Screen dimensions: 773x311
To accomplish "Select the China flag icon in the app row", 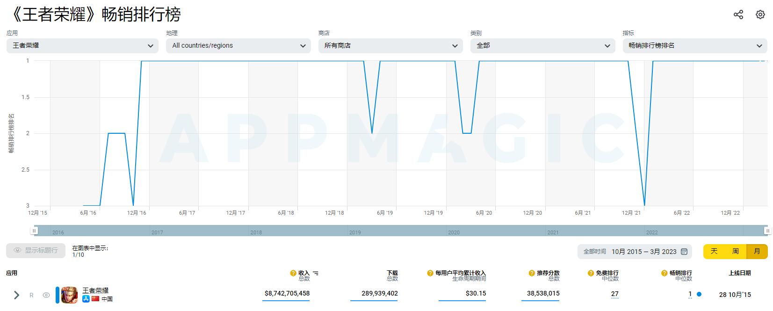I will [95, 299].
